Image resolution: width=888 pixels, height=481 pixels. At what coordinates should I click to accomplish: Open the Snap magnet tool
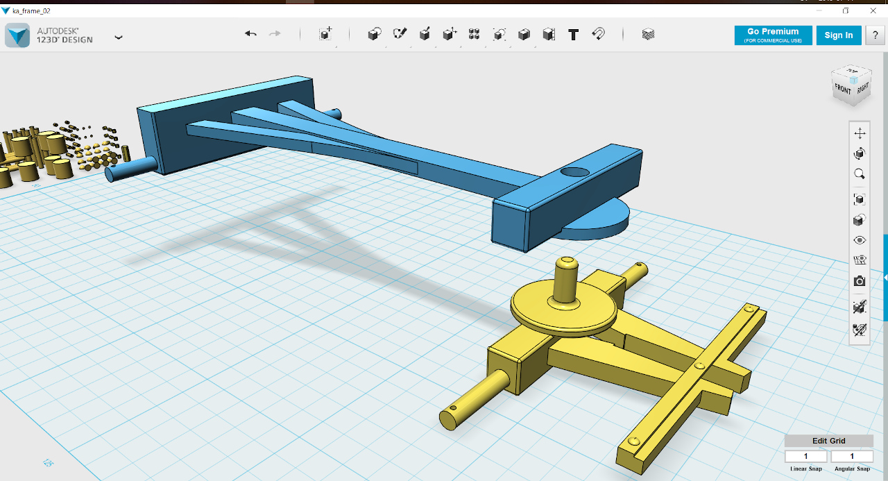598,34
